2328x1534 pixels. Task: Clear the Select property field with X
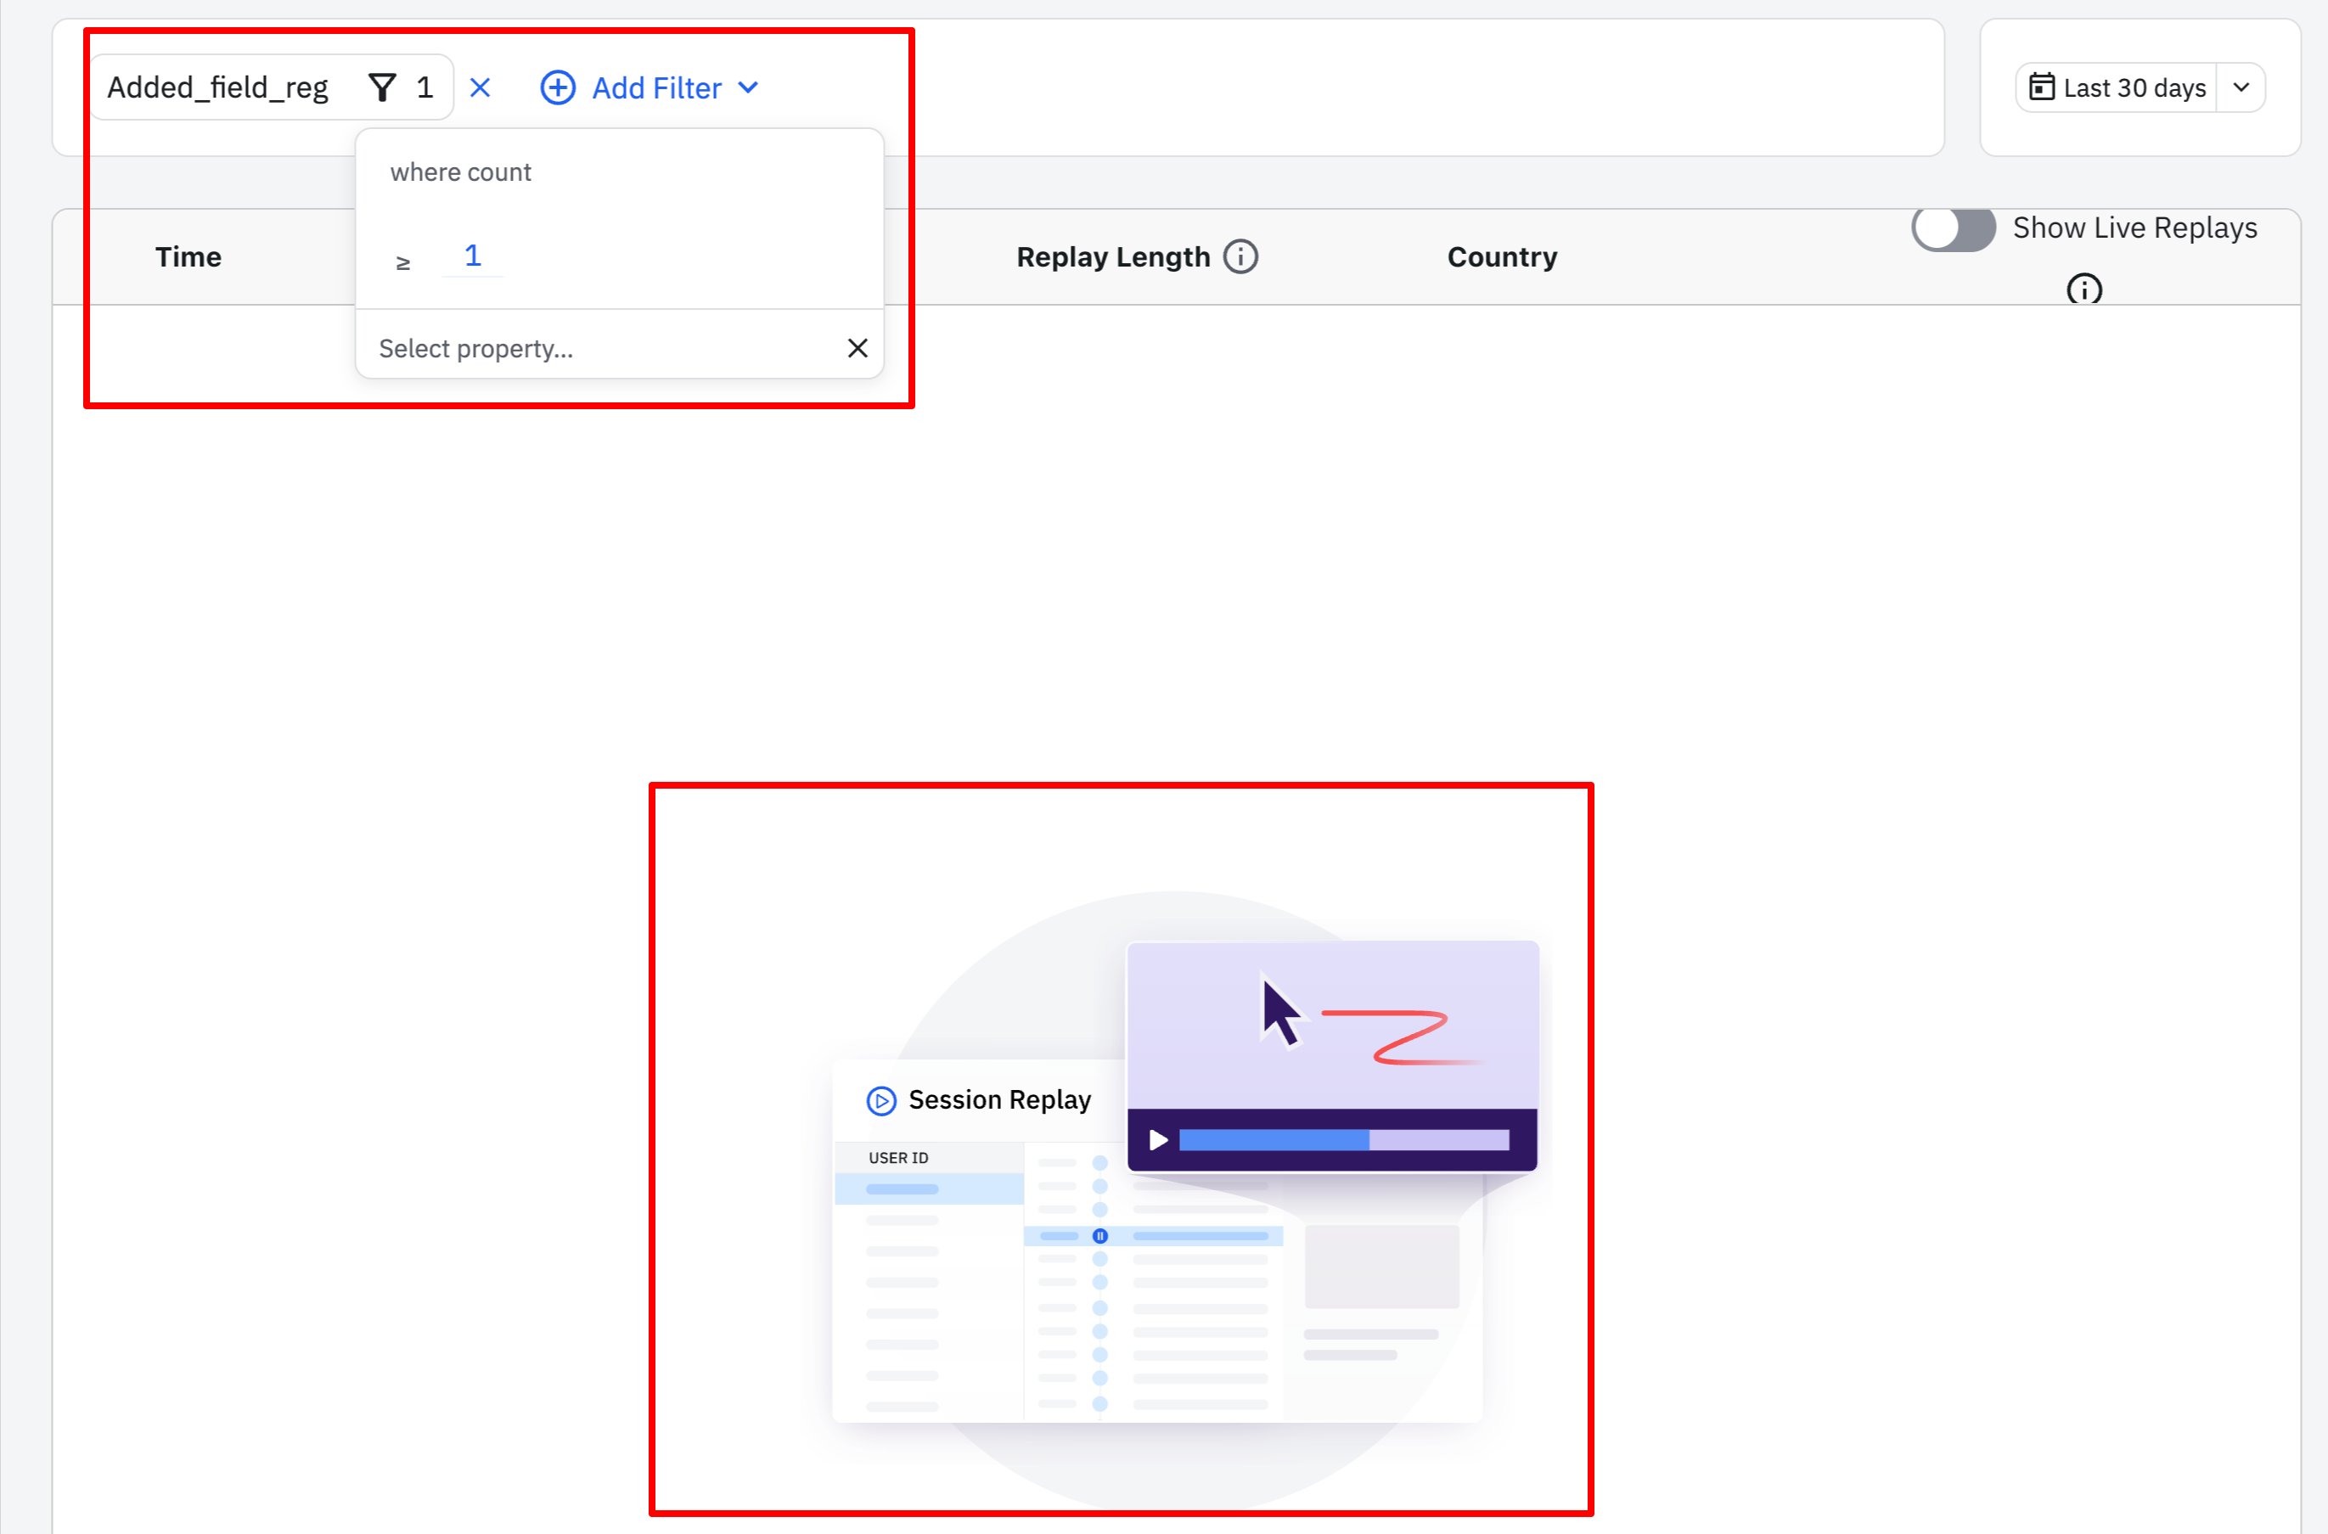pos(857,348)
